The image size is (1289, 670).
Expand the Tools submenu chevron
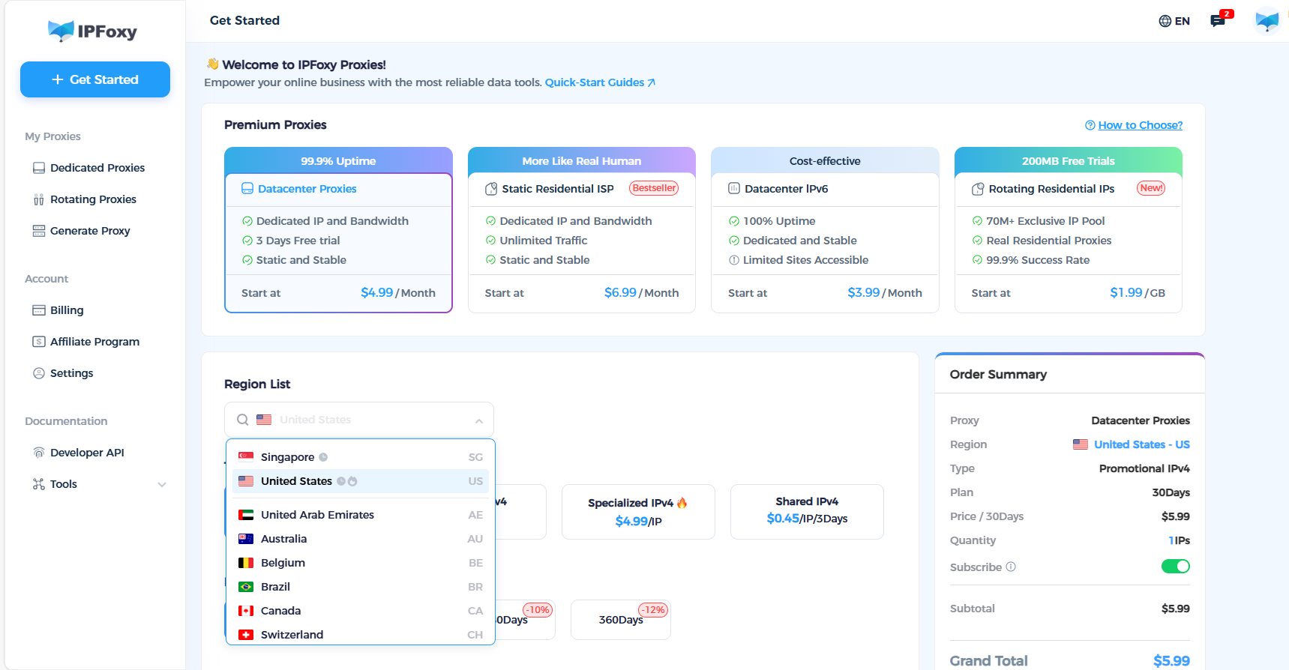pos(162,485)
